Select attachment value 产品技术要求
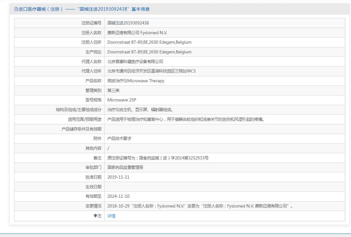The height and width of the screenshot is (237, 351). 119,138
